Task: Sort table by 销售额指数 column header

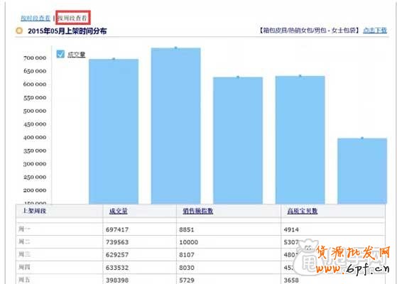Action: coord(198,211)
